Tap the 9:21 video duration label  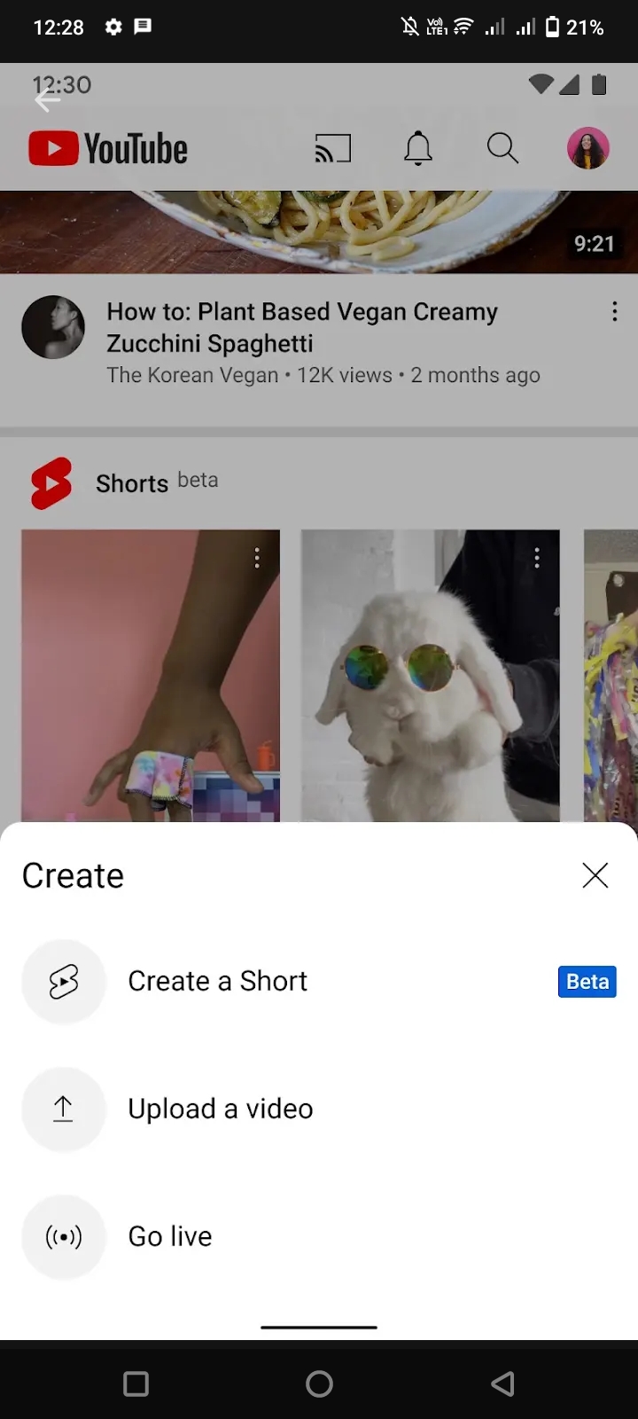tap(594, 244)
